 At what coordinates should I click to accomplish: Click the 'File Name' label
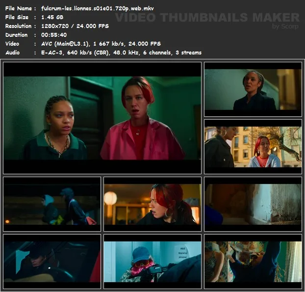(18, 8)
